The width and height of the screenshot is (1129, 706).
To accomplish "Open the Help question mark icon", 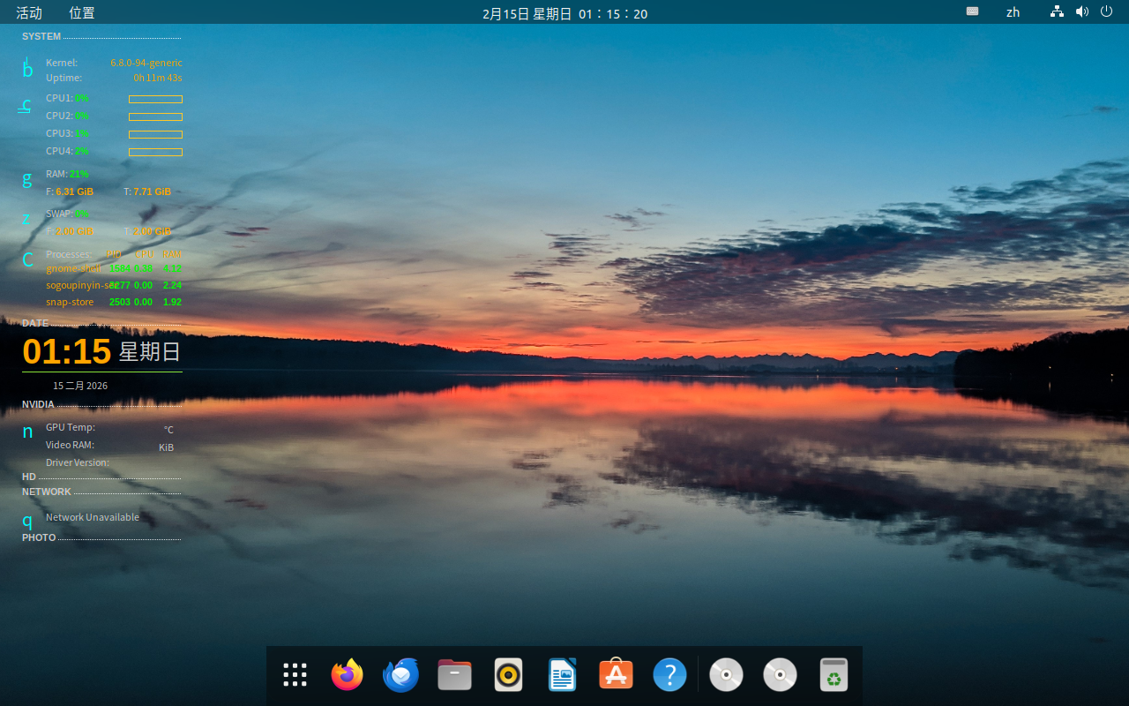I will point(669,675).
